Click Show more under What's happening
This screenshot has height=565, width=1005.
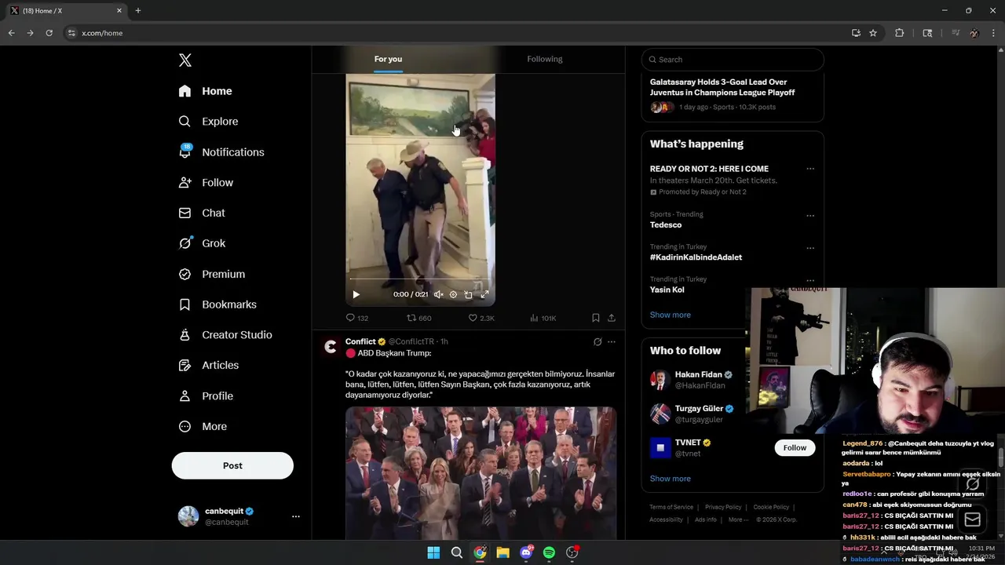[x=671, y=315]
